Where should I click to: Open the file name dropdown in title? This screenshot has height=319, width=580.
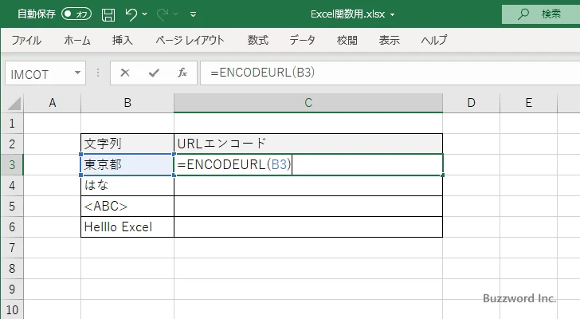pos(392,14)
